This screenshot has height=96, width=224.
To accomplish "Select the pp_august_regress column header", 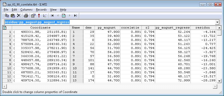I will click(173, 28).
